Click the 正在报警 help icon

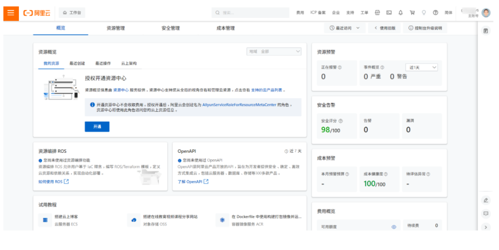tap(340, 67)
